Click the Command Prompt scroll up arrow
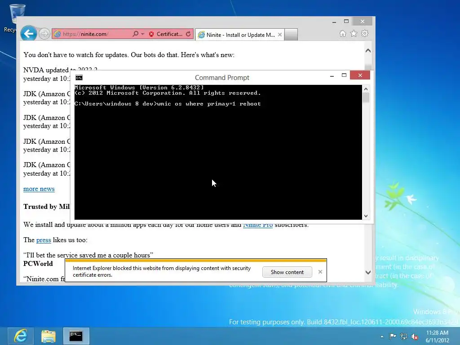Screen dimensions: 460x345 point(366,89)
